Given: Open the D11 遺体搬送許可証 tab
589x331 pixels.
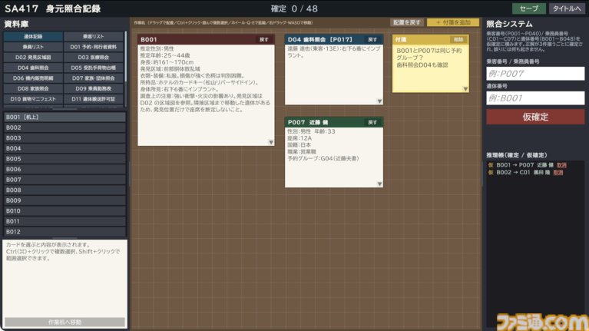Looking at the screenshot, I should [93, 99].
